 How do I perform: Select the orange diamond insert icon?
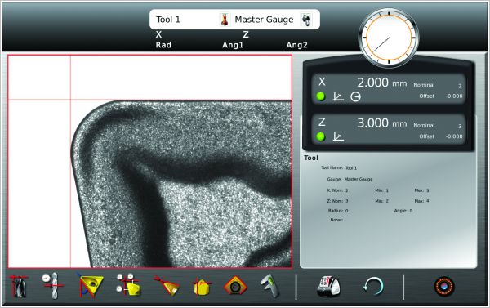pos(236,285)
